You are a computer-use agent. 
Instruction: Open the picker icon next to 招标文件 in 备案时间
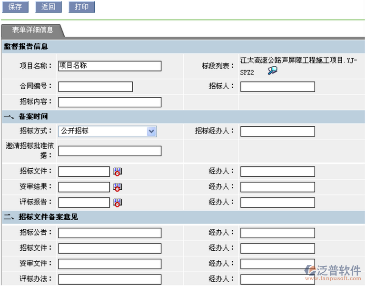(x=118, y=172)
